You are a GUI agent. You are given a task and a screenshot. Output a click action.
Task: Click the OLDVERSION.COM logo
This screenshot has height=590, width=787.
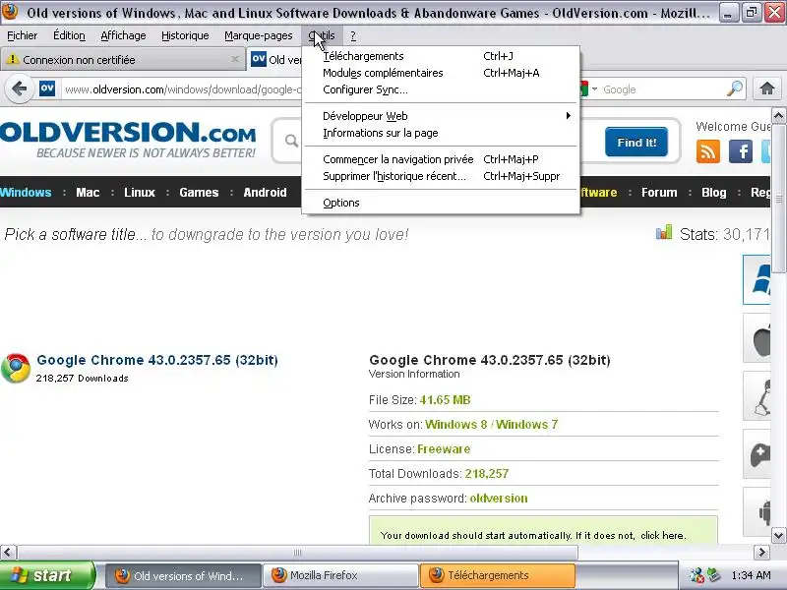128,139
